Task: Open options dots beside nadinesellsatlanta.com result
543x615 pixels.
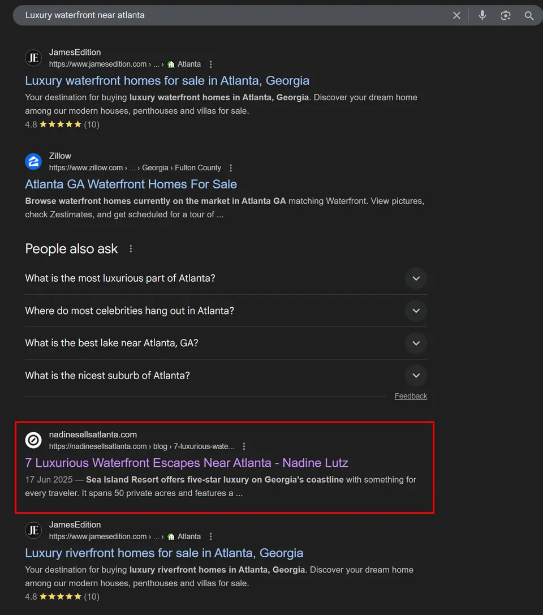Action: [x=244, y=446]
